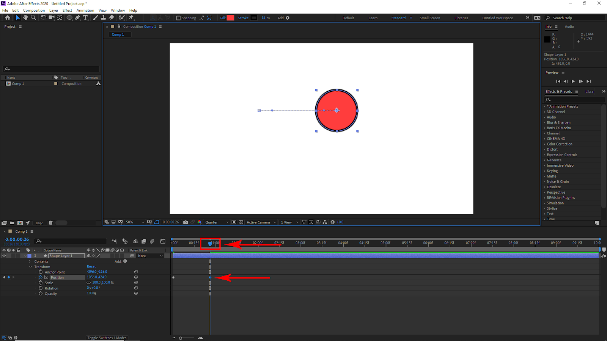This screenshot has height=341, width=607.
Task: Open the Add shape contents button in timeline
Action: pyautogui.click(x=125, y=261)
